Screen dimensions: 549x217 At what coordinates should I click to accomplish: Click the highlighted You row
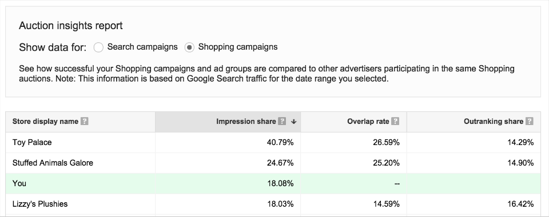click(x=273, y=183)
